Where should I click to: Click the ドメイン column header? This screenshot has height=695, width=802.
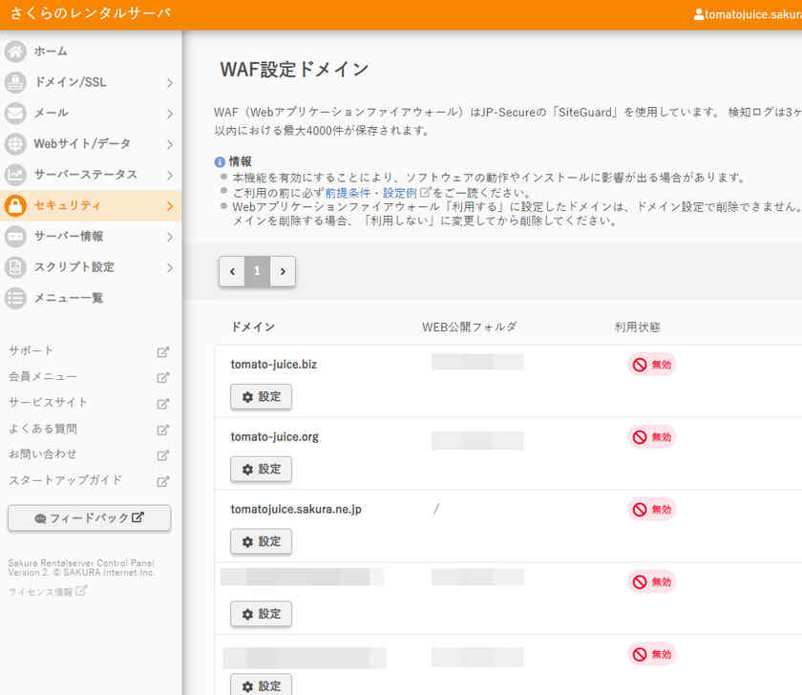tap(253, 326)
